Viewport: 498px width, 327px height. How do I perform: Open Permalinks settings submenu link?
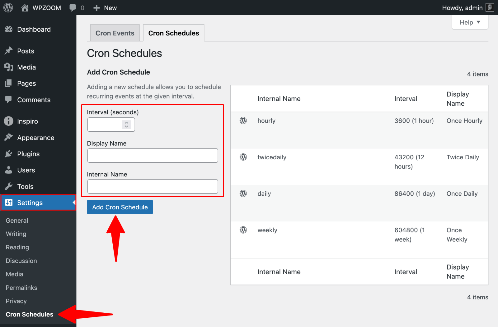point(21,288)
